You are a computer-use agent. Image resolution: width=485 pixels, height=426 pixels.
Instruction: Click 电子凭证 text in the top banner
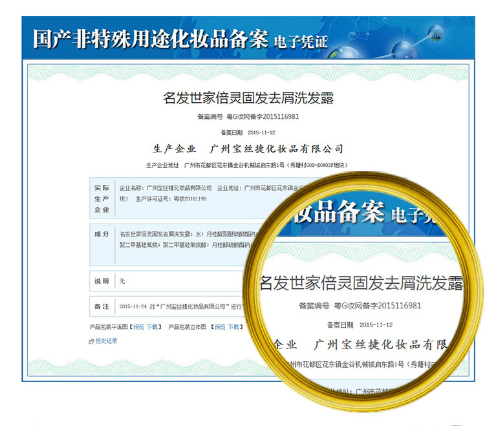pyautogui.click(x=301, y=43)
